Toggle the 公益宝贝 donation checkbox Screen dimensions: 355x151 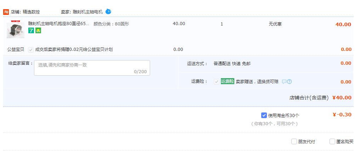(x=31, y=50)
